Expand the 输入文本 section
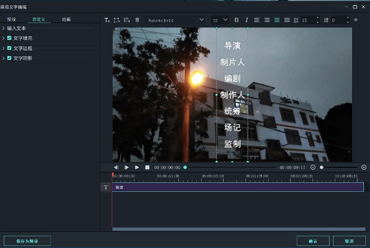The width and height of the screenshot is (370, 248). [4, 28]
